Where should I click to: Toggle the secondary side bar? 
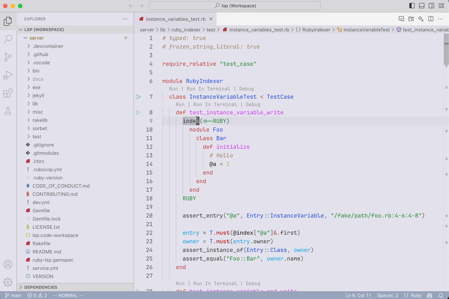(431, 6)
